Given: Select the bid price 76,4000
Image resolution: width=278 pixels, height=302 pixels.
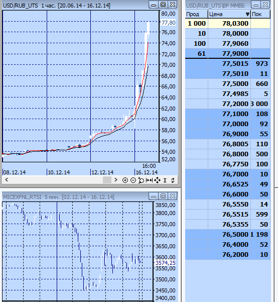Looking at the screenshot, I should click(x=235, y=244).
